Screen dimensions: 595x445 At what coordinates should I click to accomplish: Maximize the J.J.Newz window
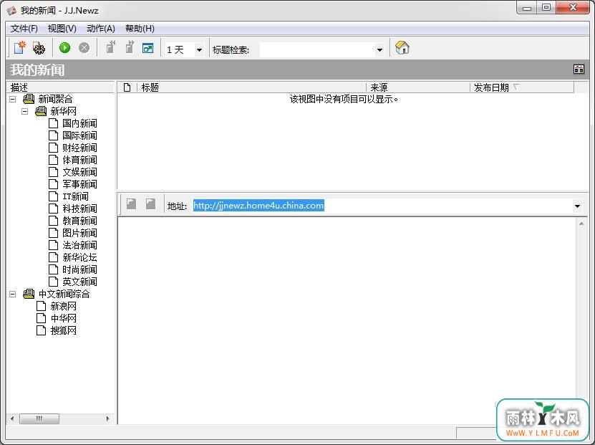(546, 8)
